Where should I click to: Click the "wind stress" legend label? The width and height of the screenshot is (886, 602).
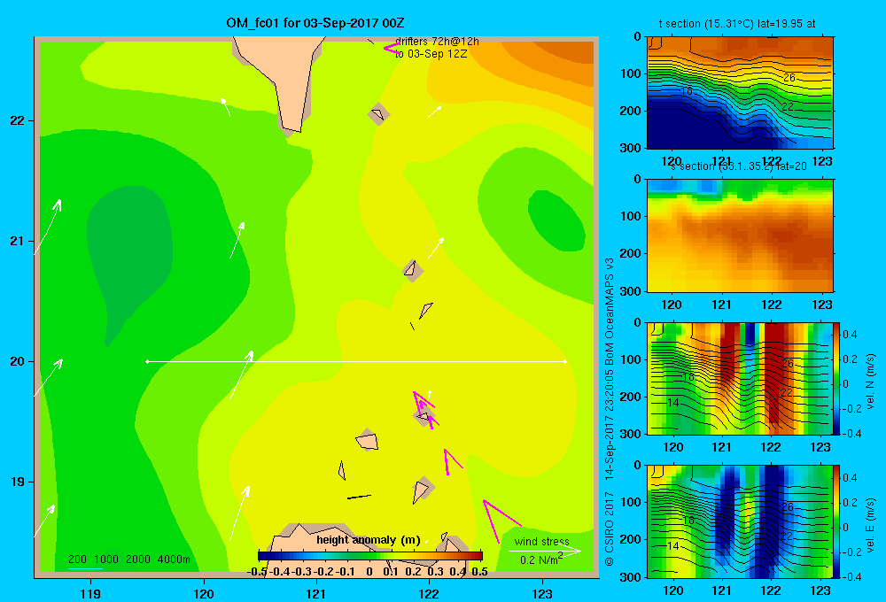pyautogui.click(x=541, y=541)
